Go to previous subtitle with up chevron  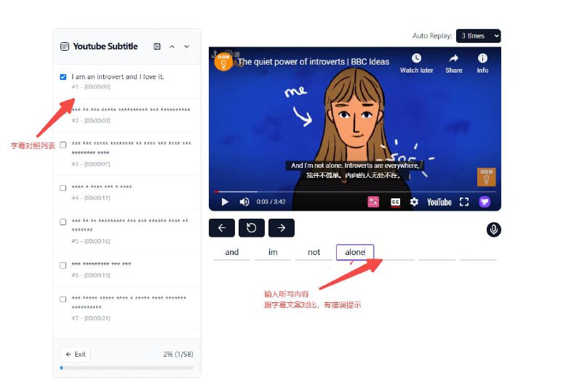(172, 46)
